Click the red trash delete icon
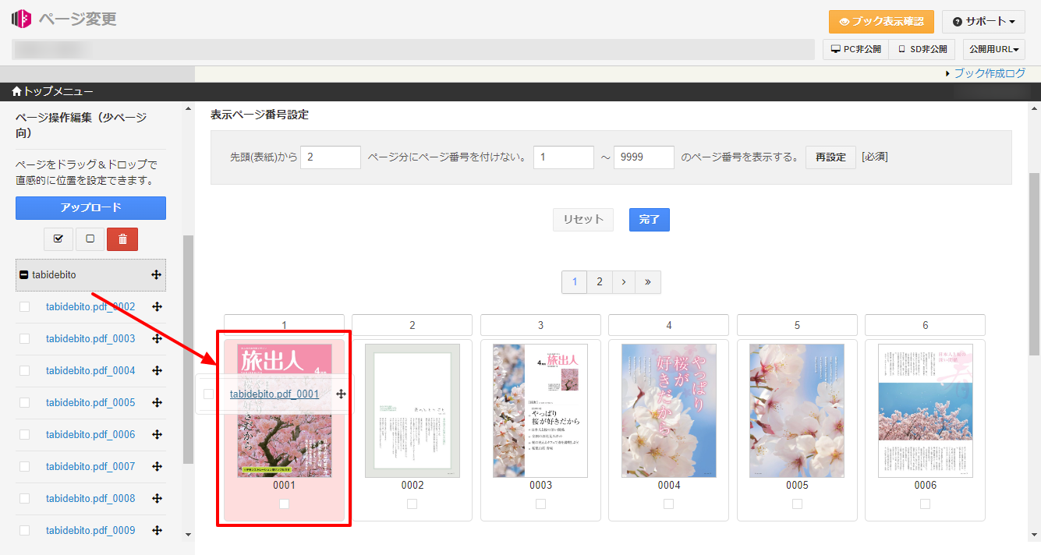Viewport: 1041px width, 555px height. 122,239
